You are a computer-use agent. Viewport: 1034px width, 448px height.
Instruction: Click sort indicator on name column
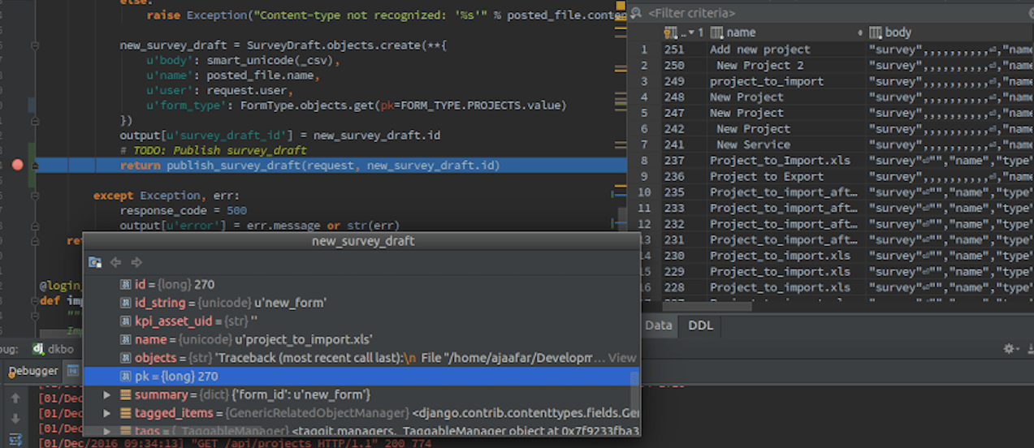(860, 32)
